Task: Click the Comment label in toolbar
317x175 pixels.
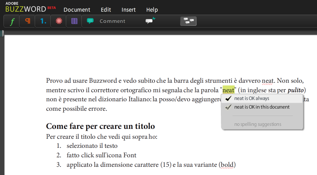Action: [x=113, y=21]
